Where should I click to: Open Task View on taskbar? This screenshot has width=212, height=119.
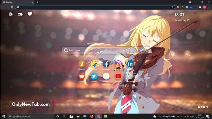click(64, 116)
